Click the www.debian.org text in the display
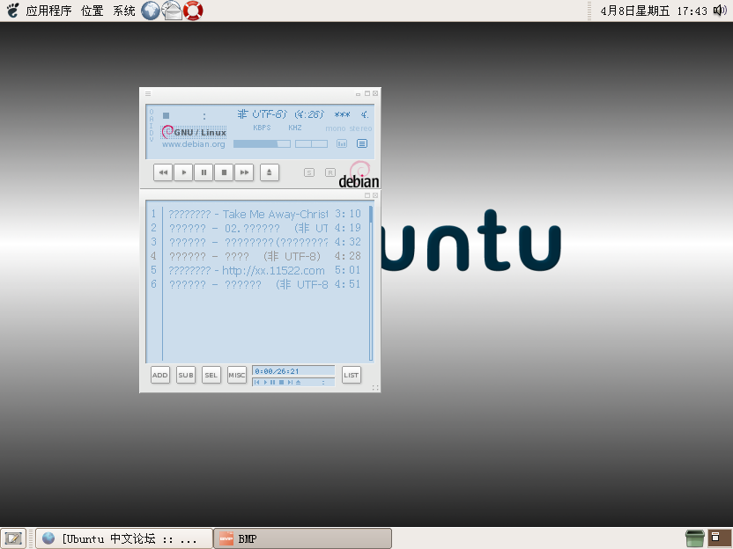 tap(194, 144)
